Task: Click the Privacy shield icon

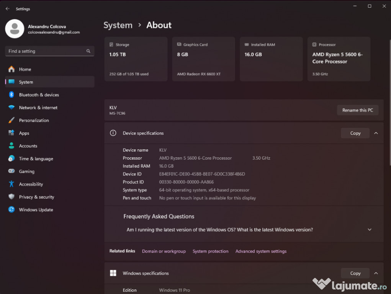Action: coord(11,197)
